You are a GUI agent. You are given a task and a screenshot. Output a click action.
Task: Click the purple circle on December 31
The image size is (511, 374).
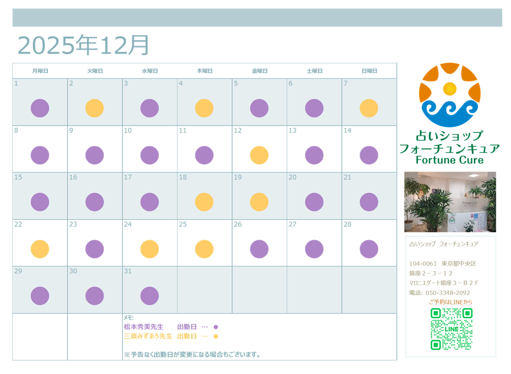[x=150, y=296]
